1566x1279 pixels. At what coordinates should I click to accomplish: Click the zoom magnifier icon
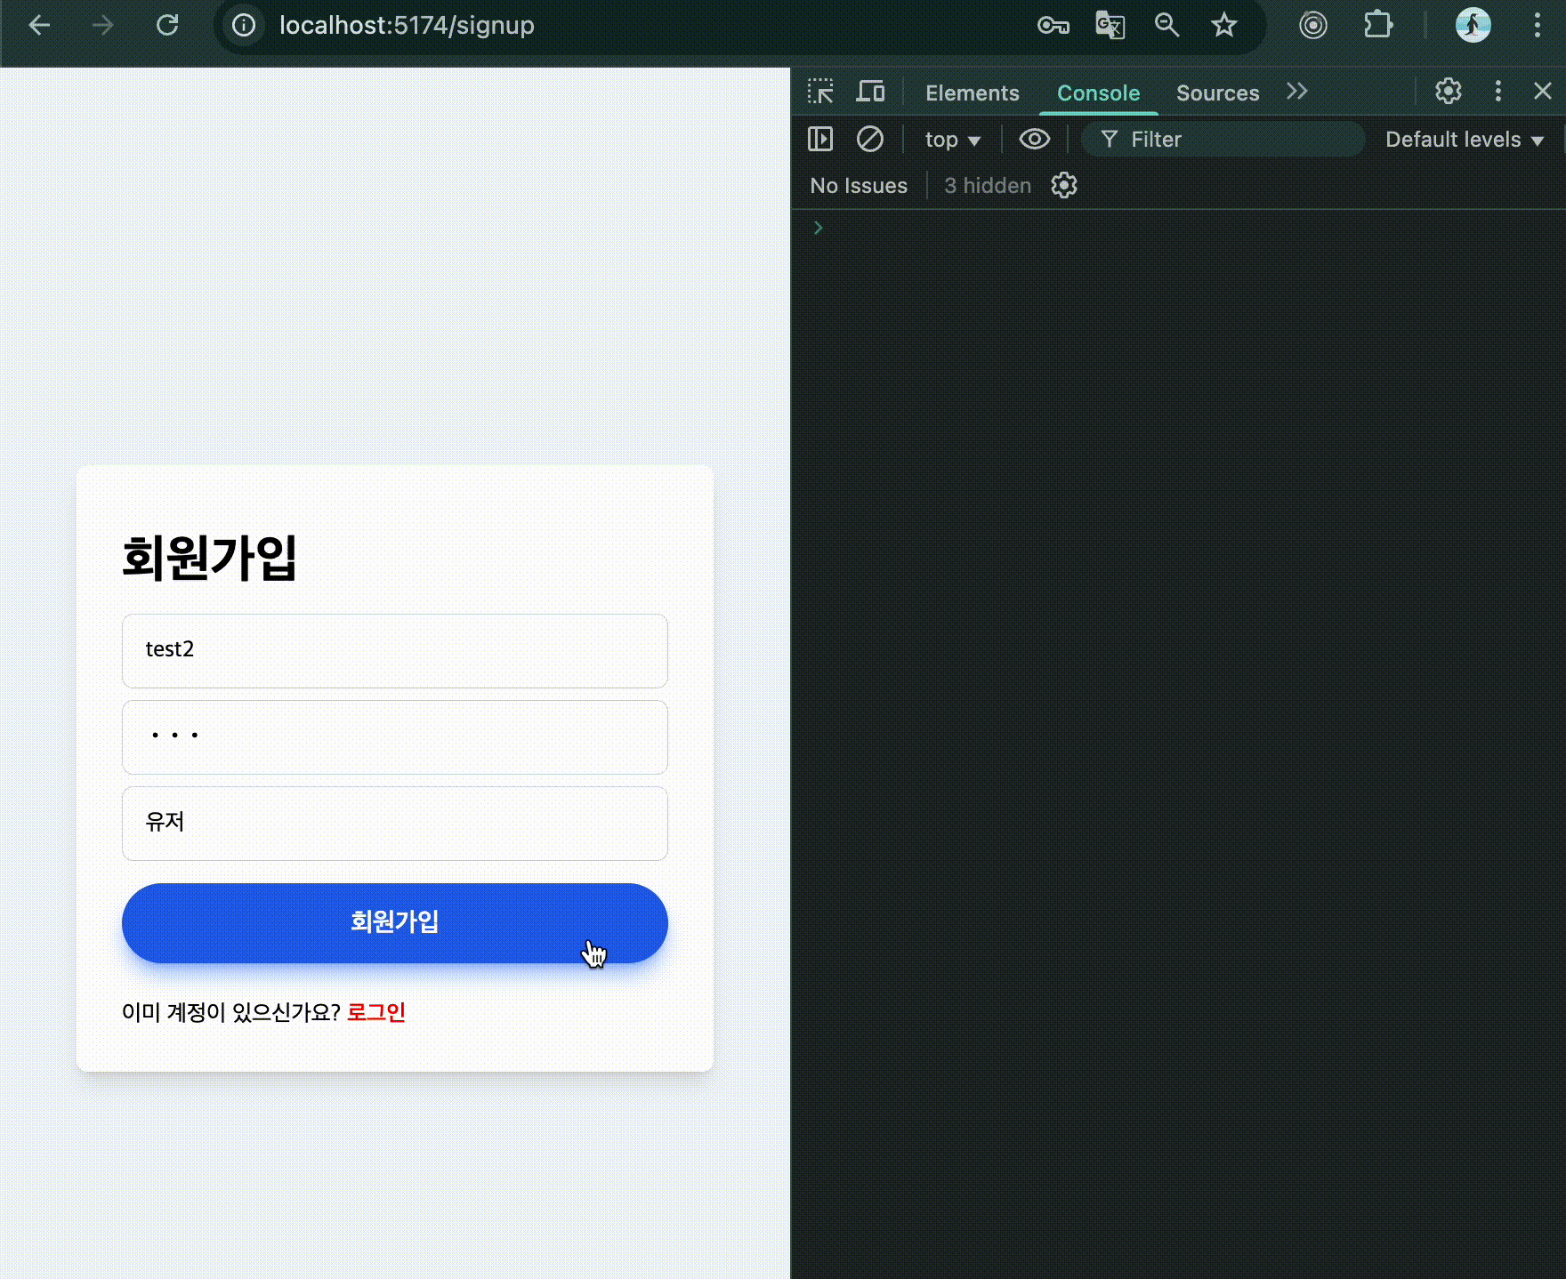pos(1166,25)
